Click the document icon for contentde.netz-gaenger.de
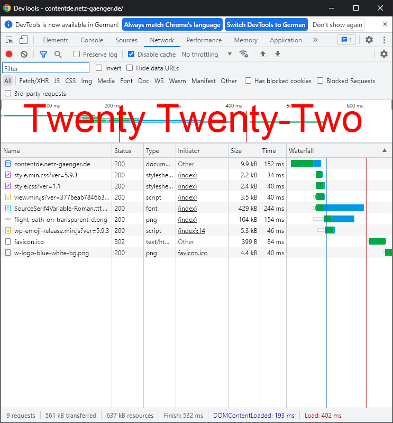The width and height of the screenshot is (393, 423). (8, 164)
